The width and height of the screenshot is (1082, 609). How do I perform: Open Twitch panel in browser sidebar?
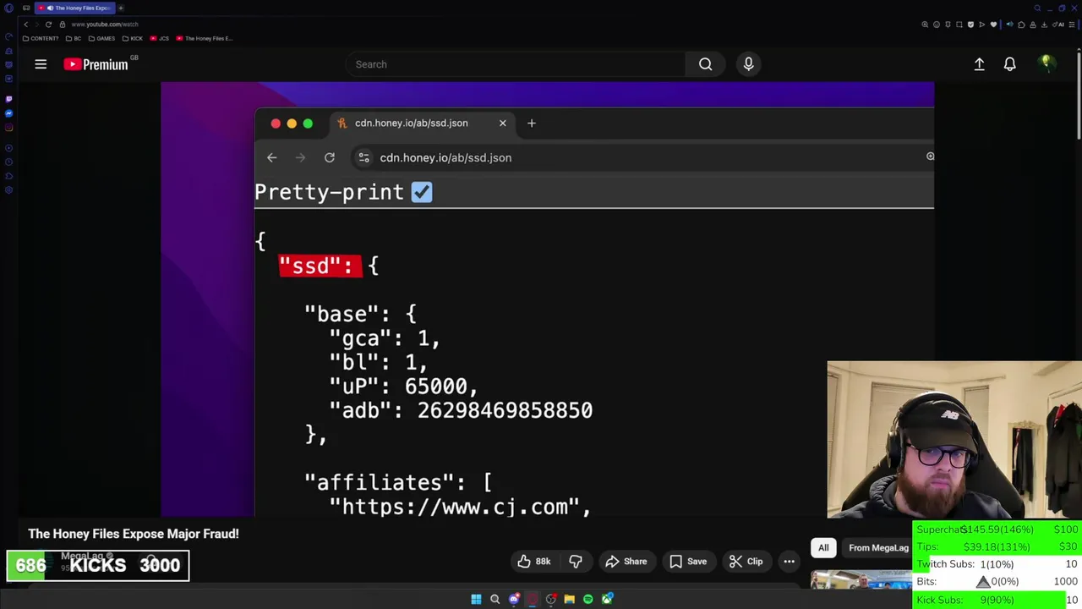(x=8, y=99)
